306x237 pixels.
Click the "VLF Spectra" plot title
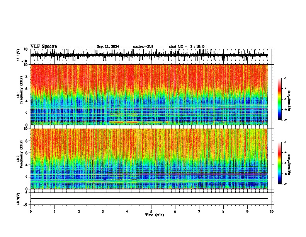click(44, 46)
